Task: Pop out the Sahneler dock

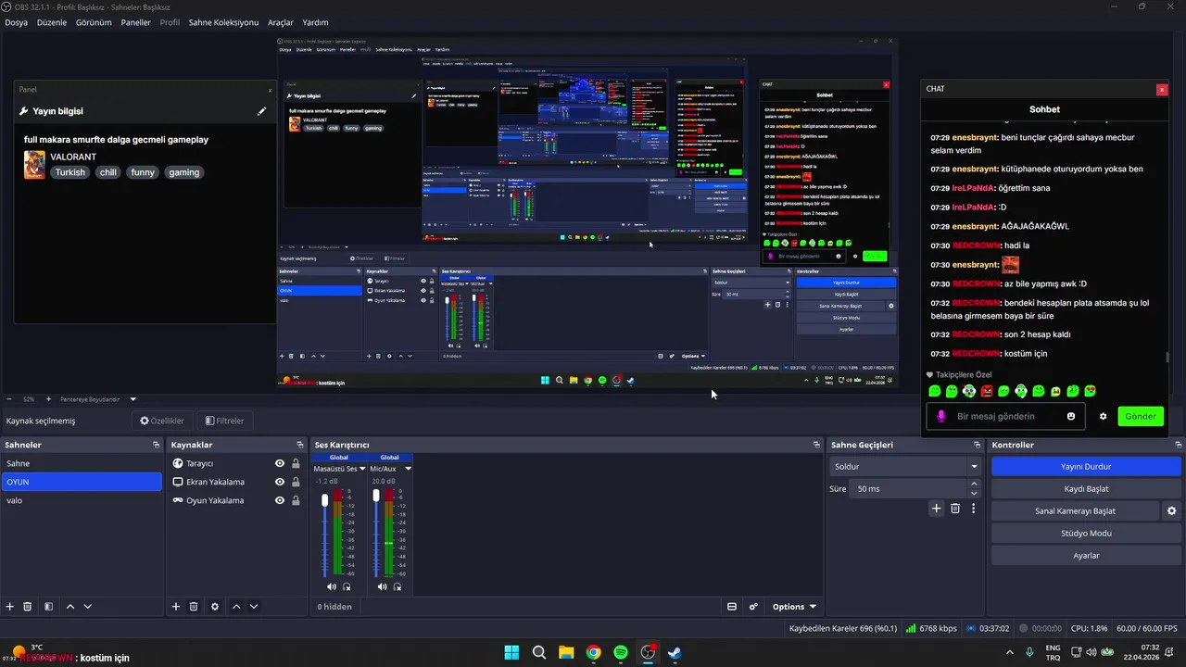Action: pyautogui.click(x=156, y=445)
